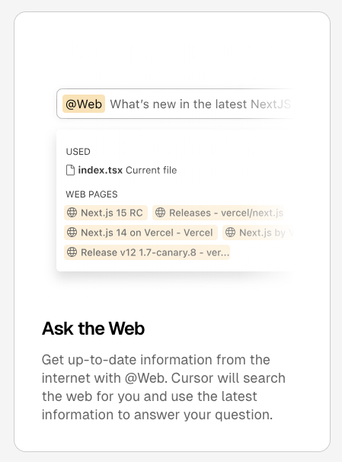Viewport: 342px width, 462px height.
Task: Click globe icon on Next.js 14 on Vercel
Action: click(x=72, y=233)
